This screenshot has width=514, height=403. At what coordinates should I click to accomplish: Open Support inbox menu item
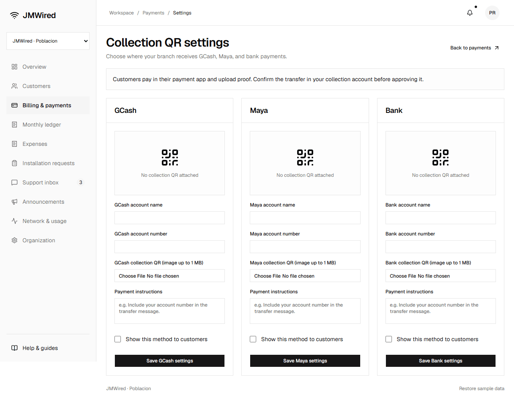(x=48, y=182)
